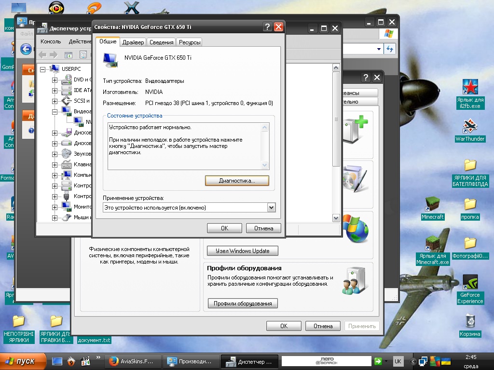Collapse the Видеоадаптеры node
This screenshot has height=370, width=494.
tap(55, 112)
